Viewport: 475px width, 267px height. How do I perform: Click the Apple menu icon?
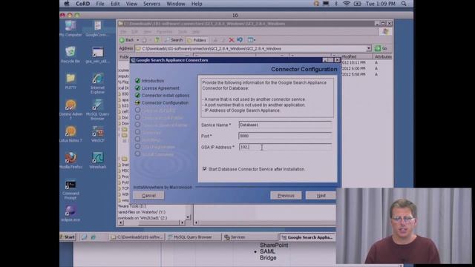pos(67,4)
